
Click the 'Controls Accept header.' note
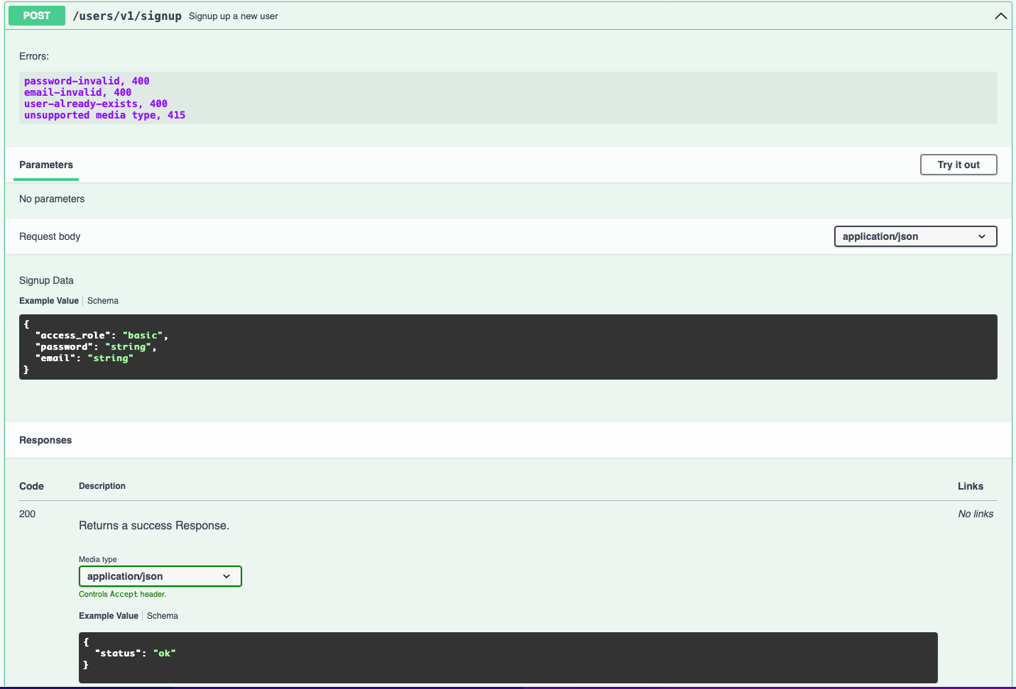click(122, 594)
